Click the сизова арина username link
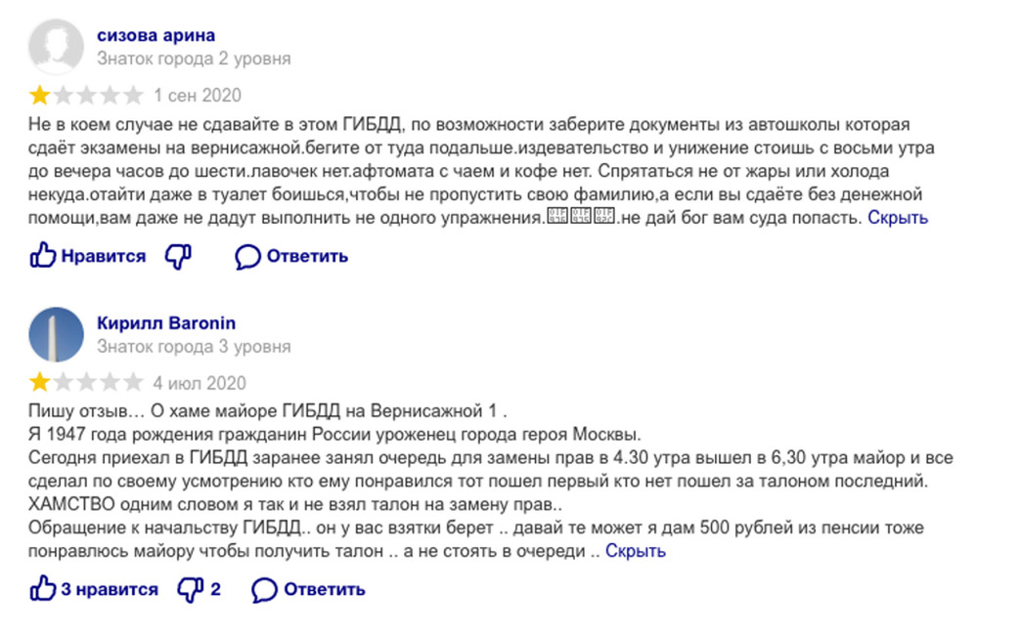Image resolution: width=1023 pixels, height=635 pixels. pyautogui.click(x=156, y=35)
